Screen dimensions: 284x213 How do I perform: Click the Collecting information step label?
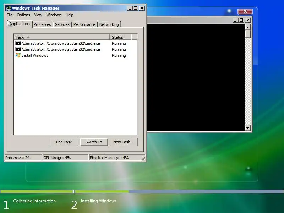pos(34,201)
